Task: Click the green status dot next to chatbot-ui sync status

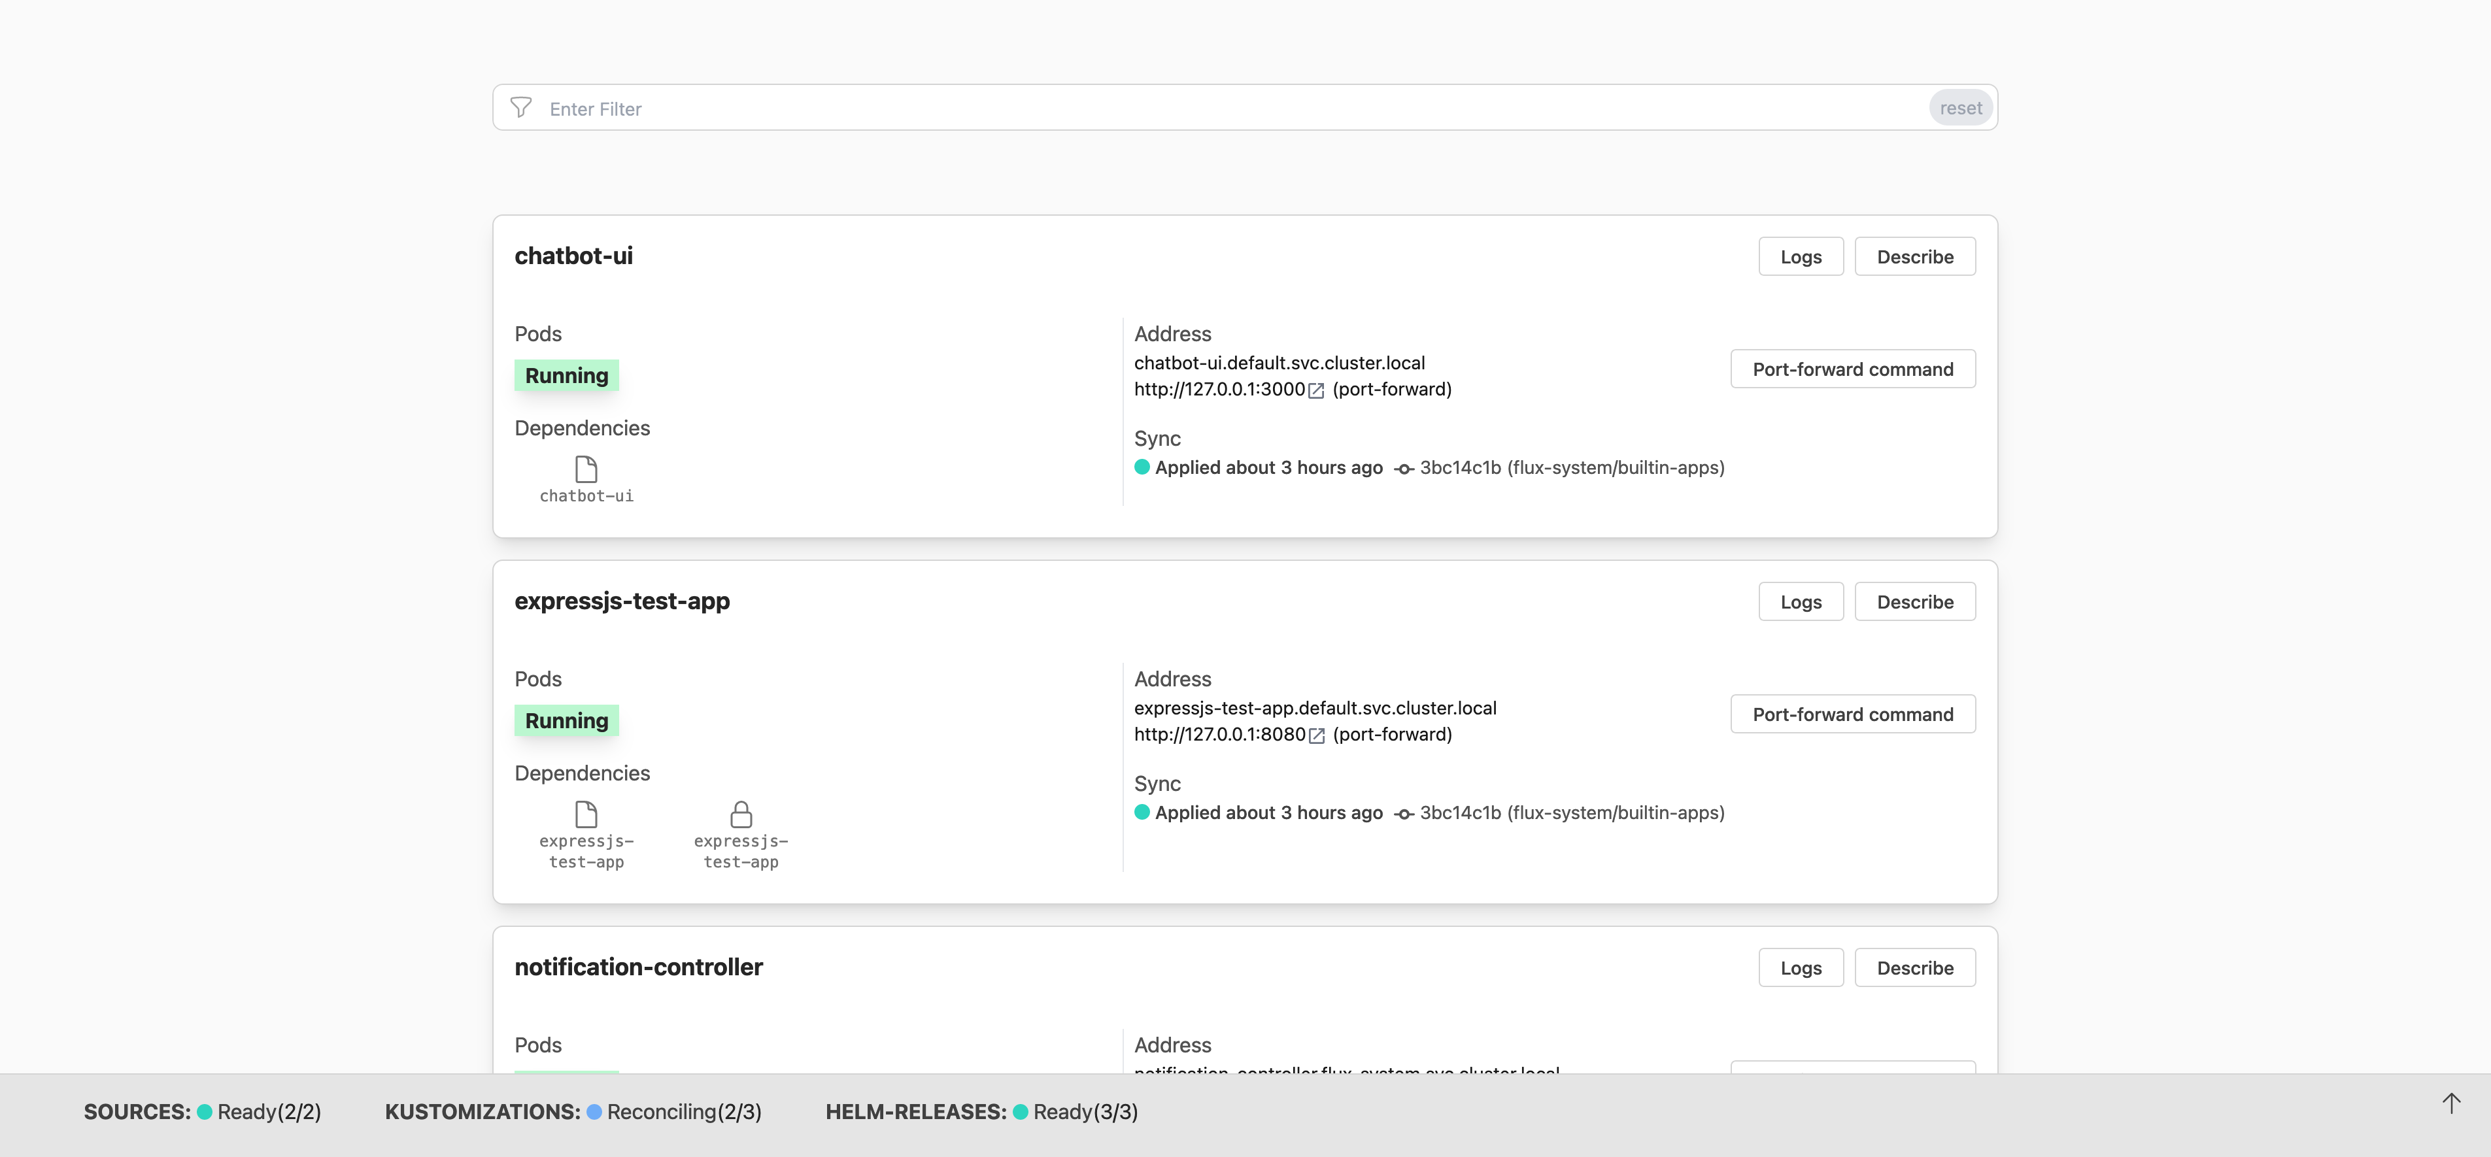Action: point(1143,467)
